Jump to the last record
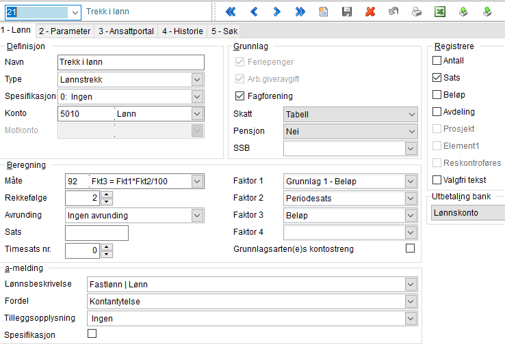Viewport: 505px width, 344px height. pos(300,12)
